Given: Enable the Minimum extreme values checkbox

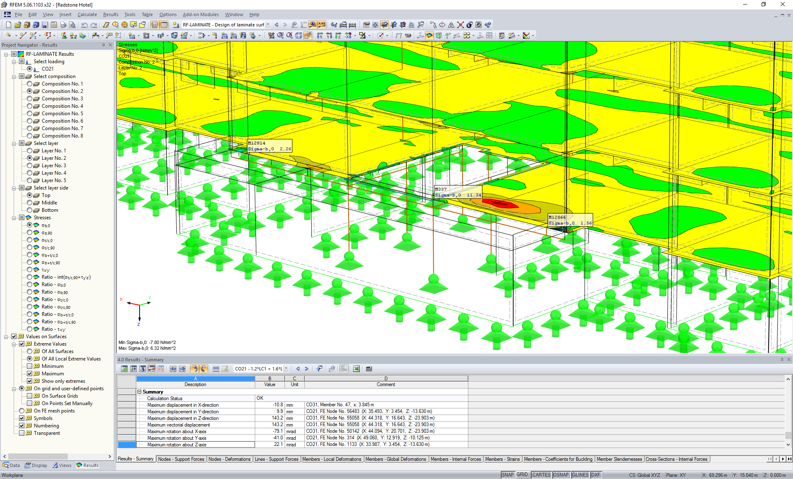Looking at the screenshot, I should point(30,366).
